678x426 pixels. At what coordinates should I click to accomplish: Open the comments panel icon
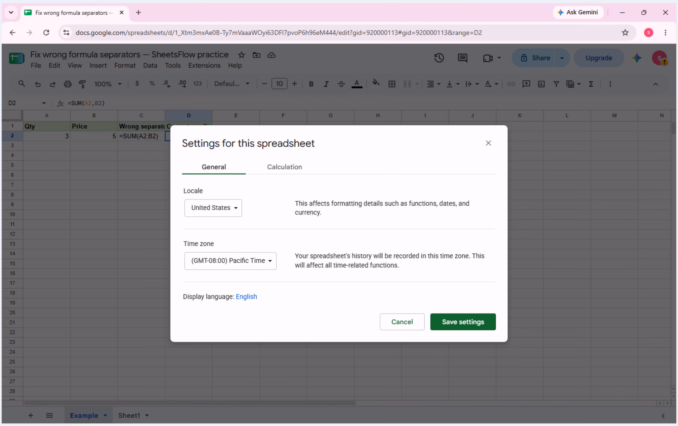click(463, 58)
